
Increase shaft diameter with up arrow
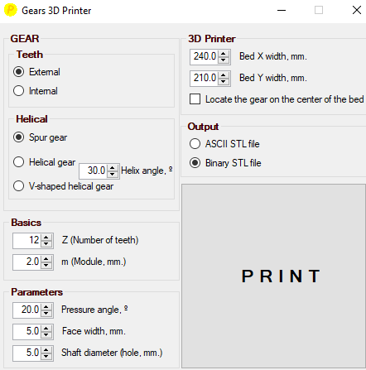click(x=46, y=350)
